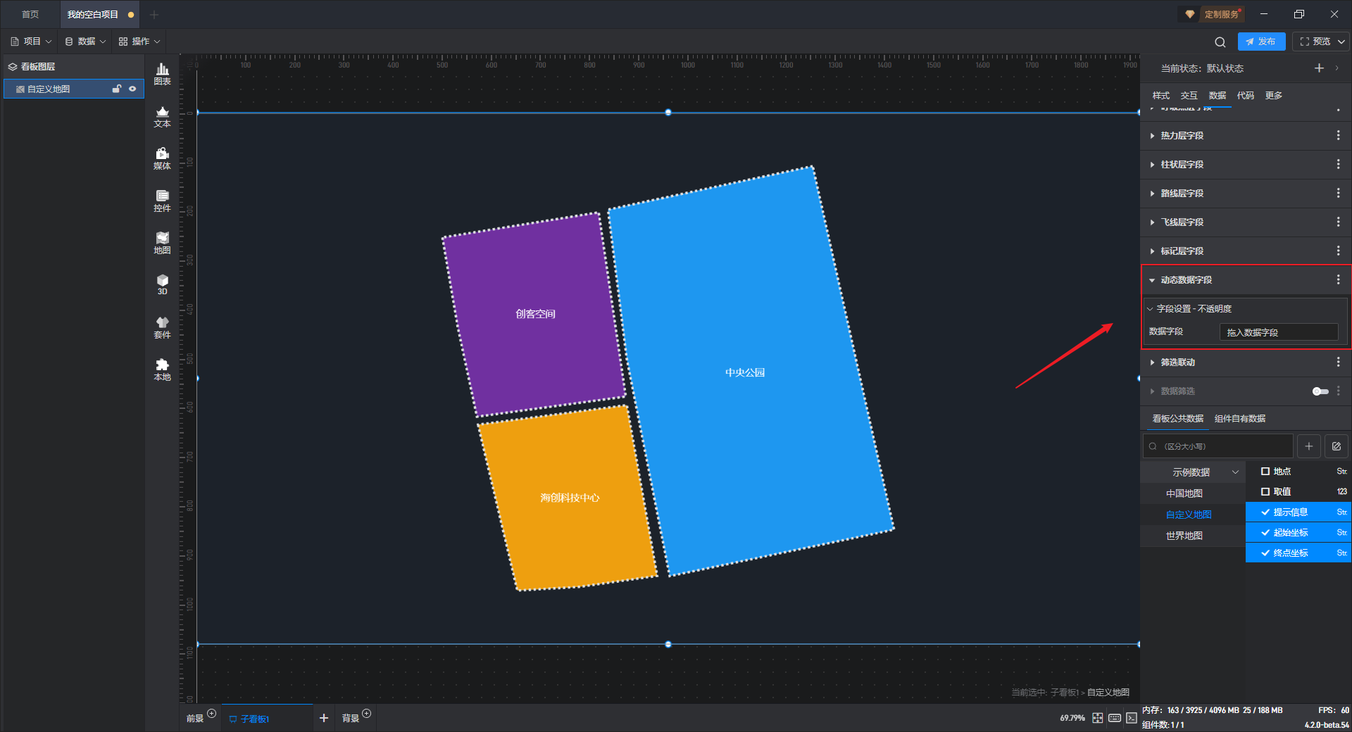This screenshot has width=1352, height=732.
Task: Switch to the 交互 tab
Action: 1189,96
